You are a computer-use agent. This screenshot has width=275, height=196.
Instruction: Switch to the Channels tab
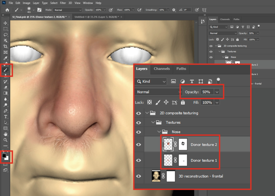coord(161,69)
